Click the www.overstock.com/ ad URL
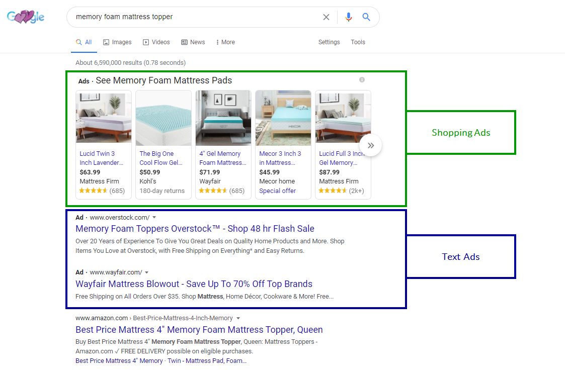Viewport: 565px width, 377px height. tap(119, 218)
